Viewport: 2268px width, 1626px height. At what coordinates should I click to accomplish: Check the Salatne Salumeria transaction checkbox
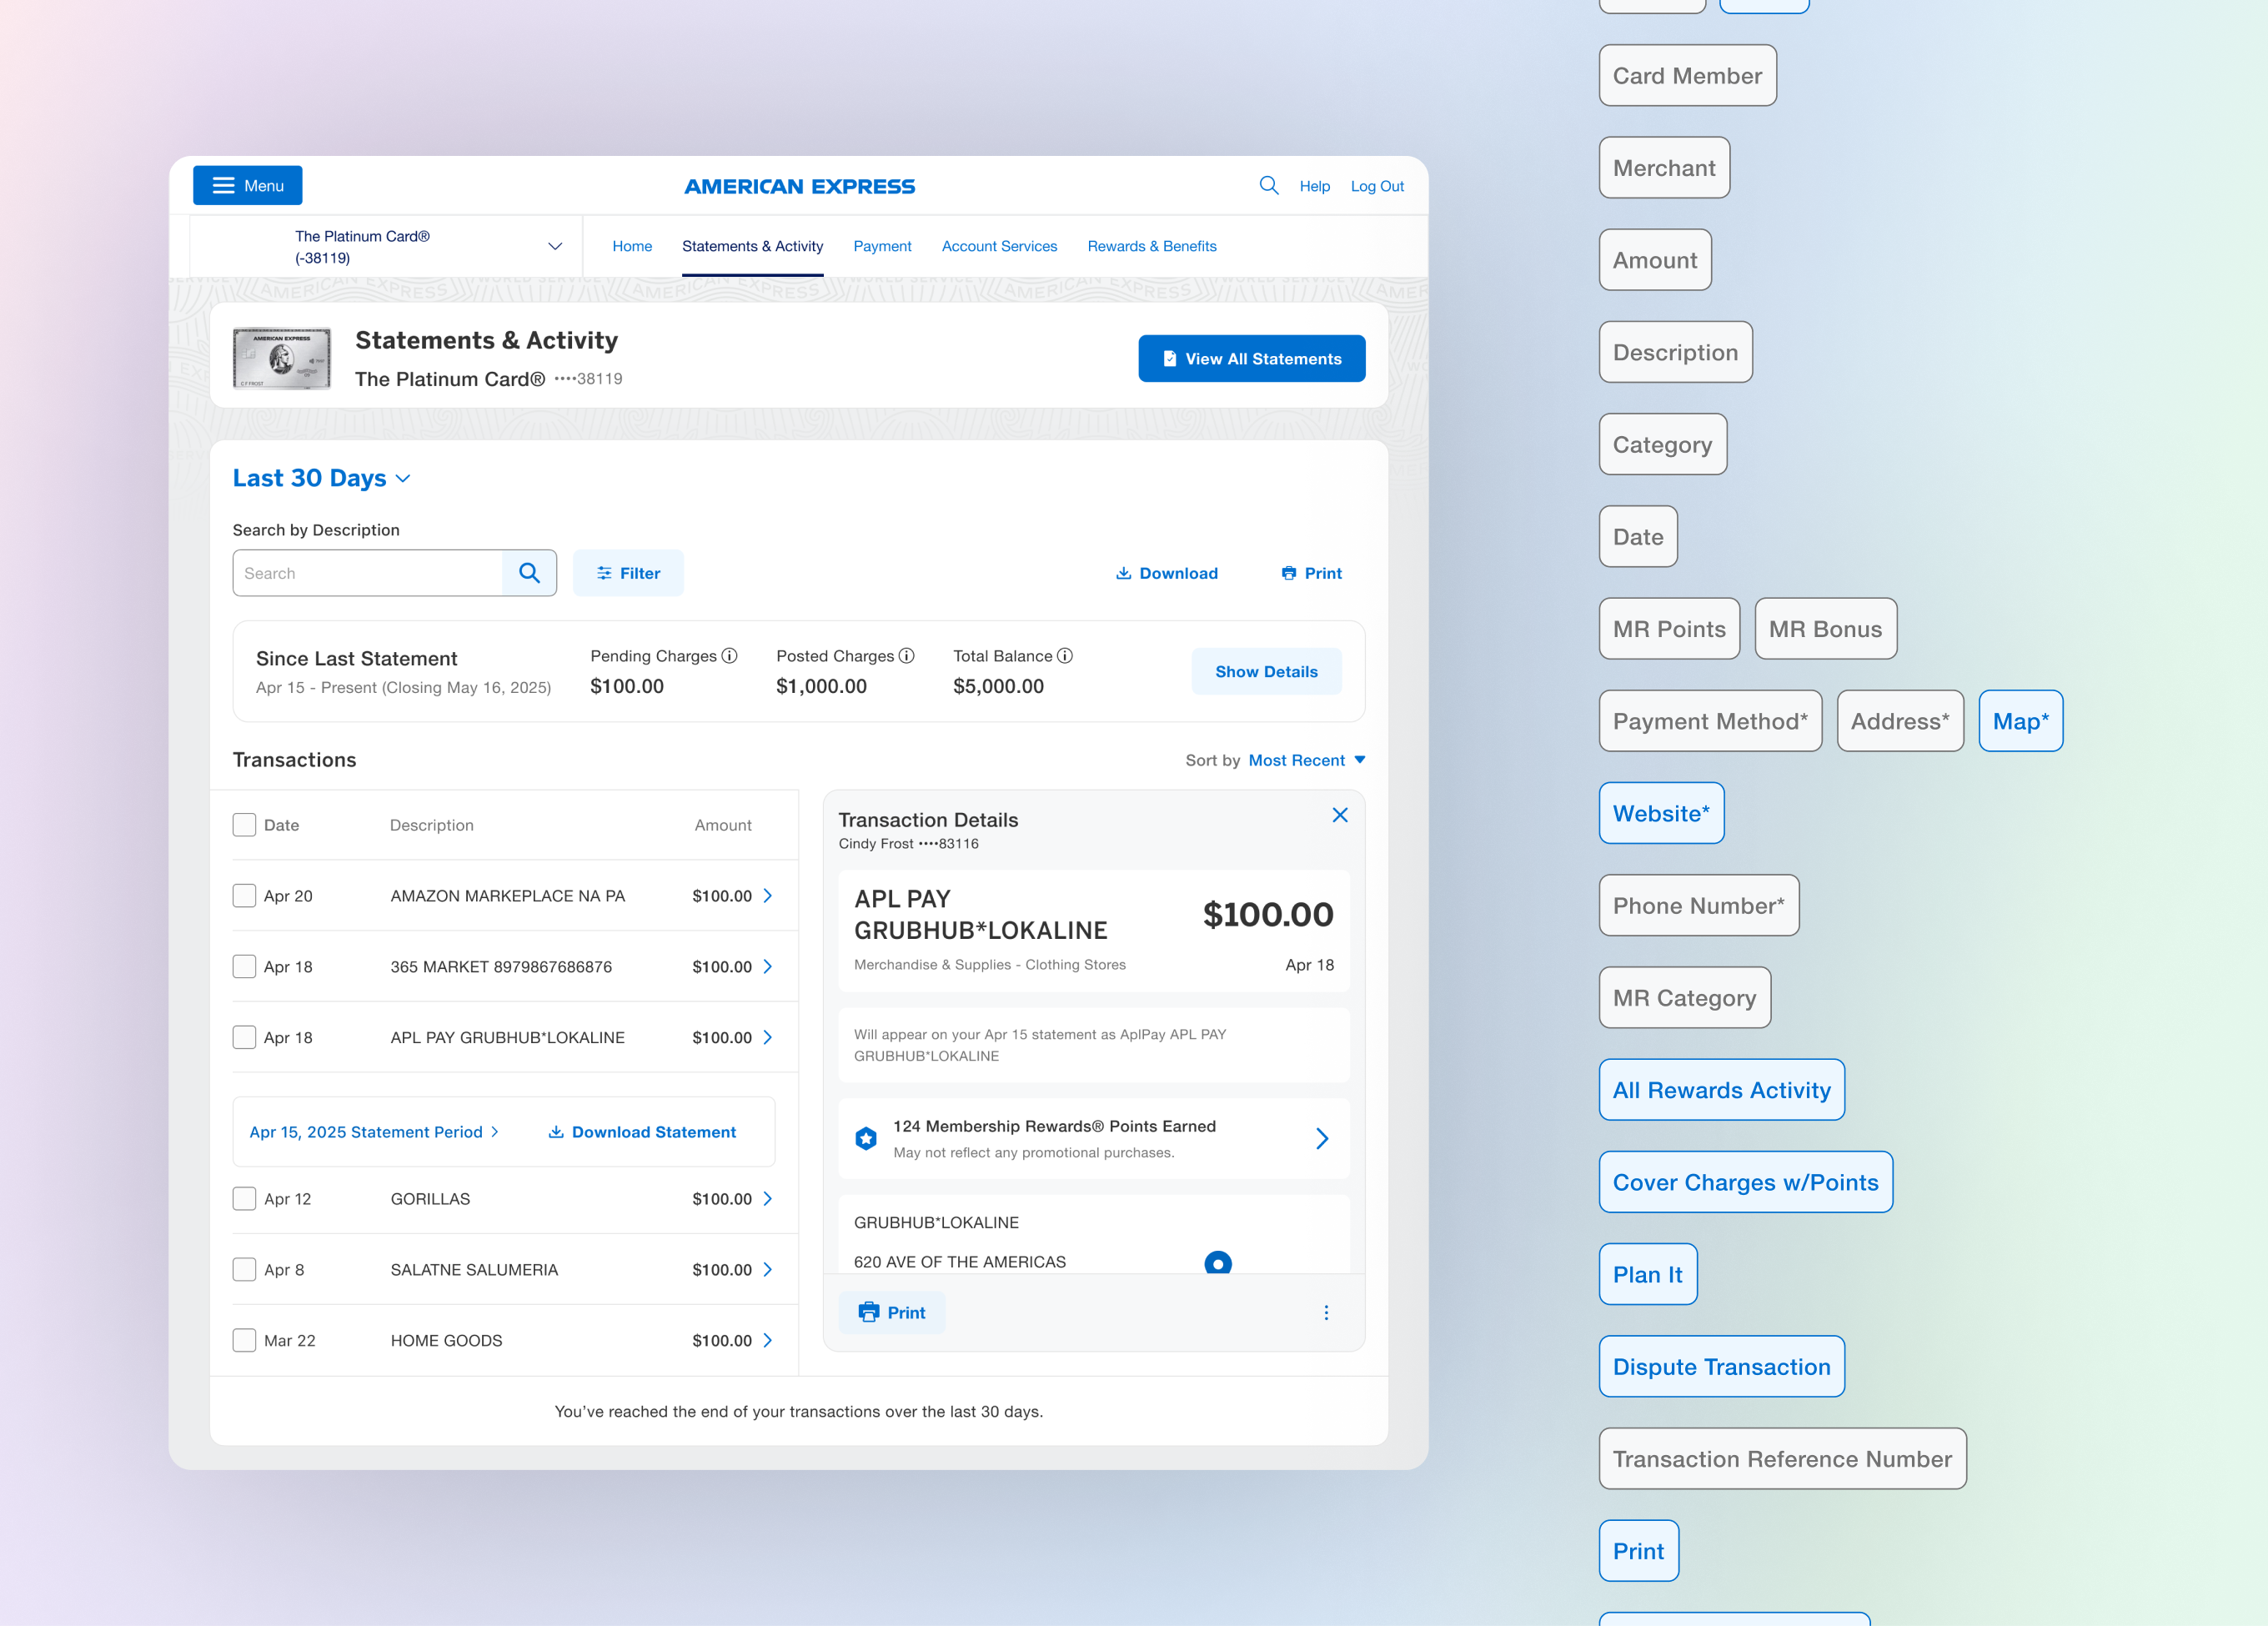[244, 1269]
